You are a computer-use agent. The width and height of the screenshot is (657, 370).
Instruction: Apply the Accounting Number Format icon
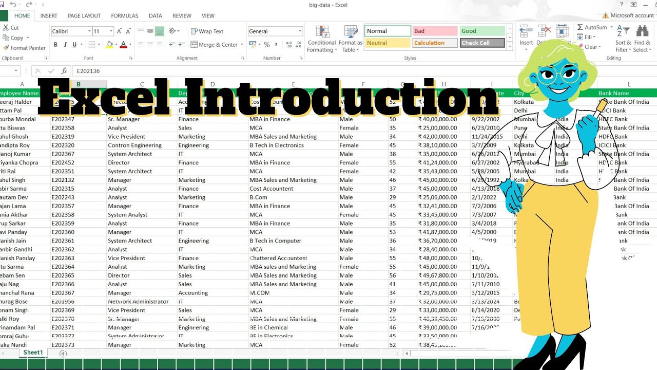click(253, 45)
